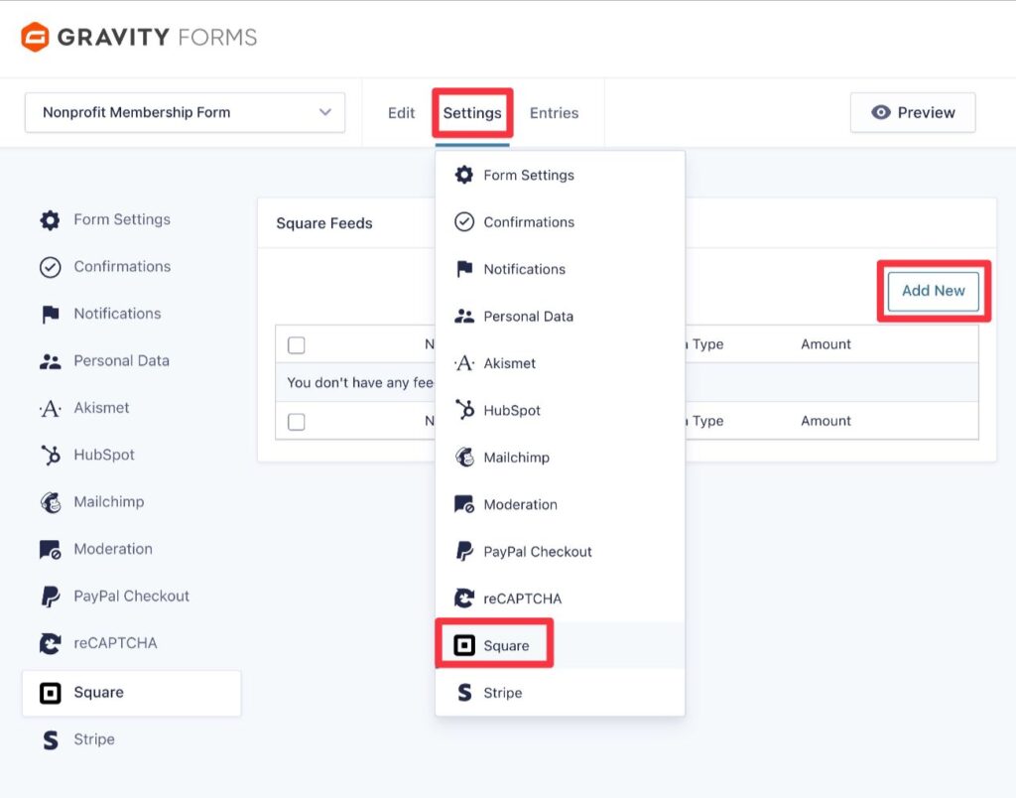1016x798 pixels.
Task: Click the Mailchimp icon in the dropdown menu
Action: tap(464, 457)
